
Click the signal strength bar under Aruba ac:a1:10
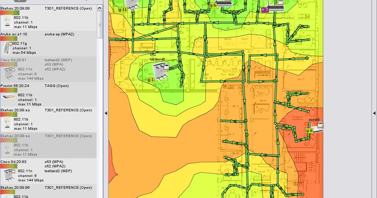click(x=9, y=39)
